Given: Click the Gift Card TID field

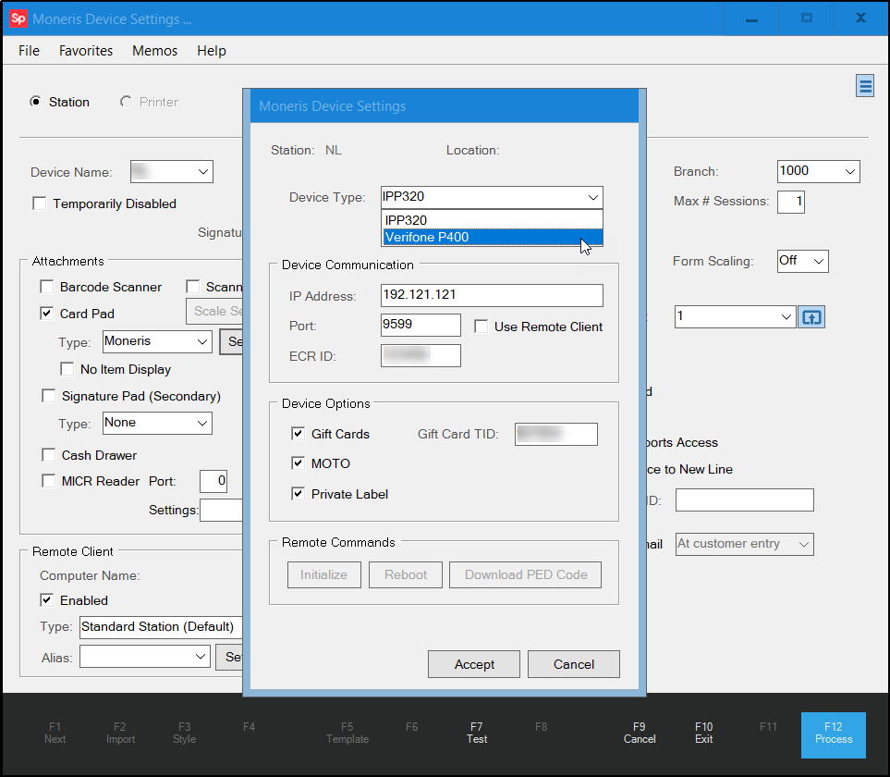Looking at the screenshot, I should pyautogui.click(x=555, y=434).
